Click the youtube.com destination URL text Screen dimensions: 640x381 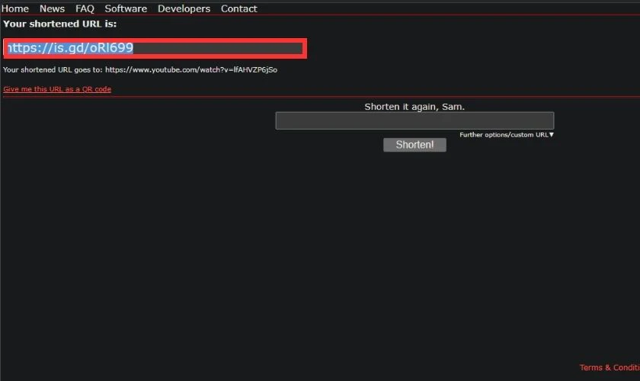191,70
